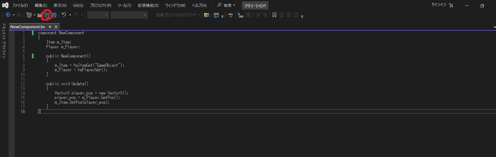Toggle the pin on the NewComponent.hs tab
This screenshot has width=496, height=157.
[50, 27]
